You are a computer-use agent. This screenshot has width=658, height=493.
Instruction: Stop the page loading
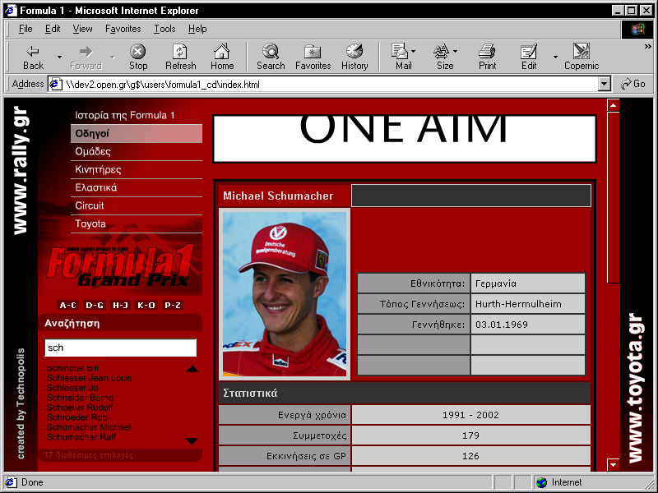point(138,57)
